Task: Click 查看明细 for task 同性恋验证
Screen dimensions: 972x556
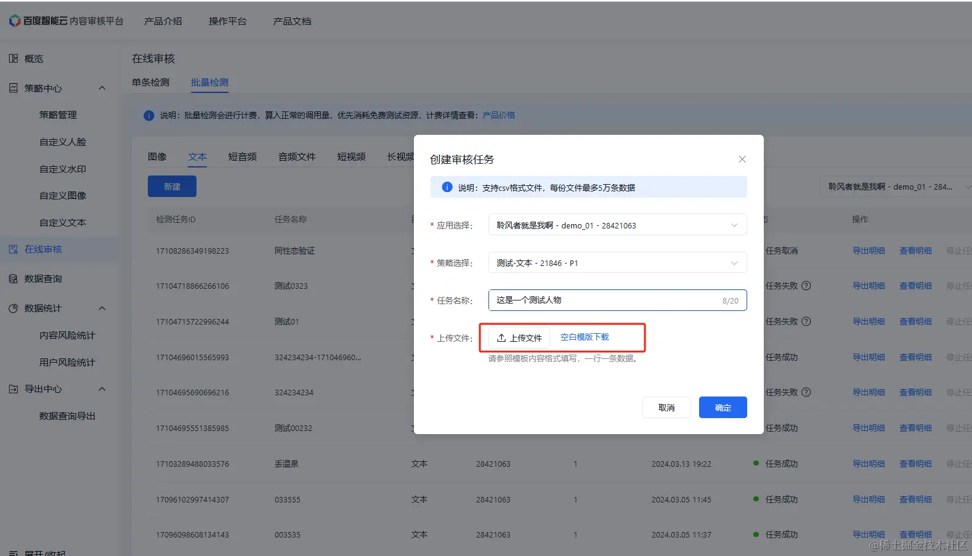Action: [x=915, y=251]
